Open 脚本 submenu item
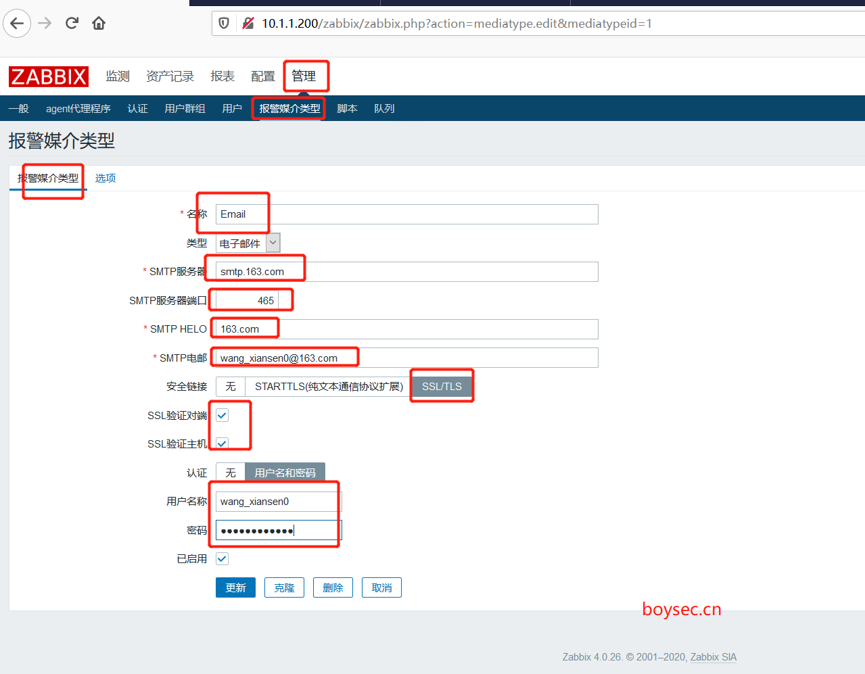 tap(347, 108)
